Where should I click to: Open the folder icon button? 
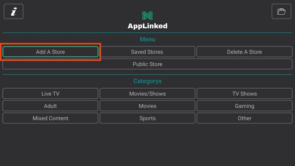point(281,11)
